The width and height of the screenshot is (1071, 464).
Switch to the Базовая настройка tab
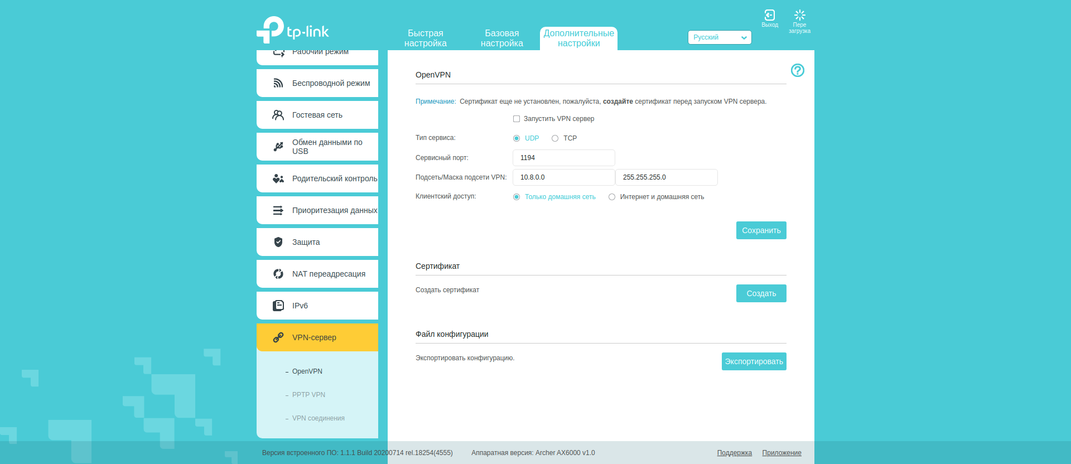tap(501, 38)
